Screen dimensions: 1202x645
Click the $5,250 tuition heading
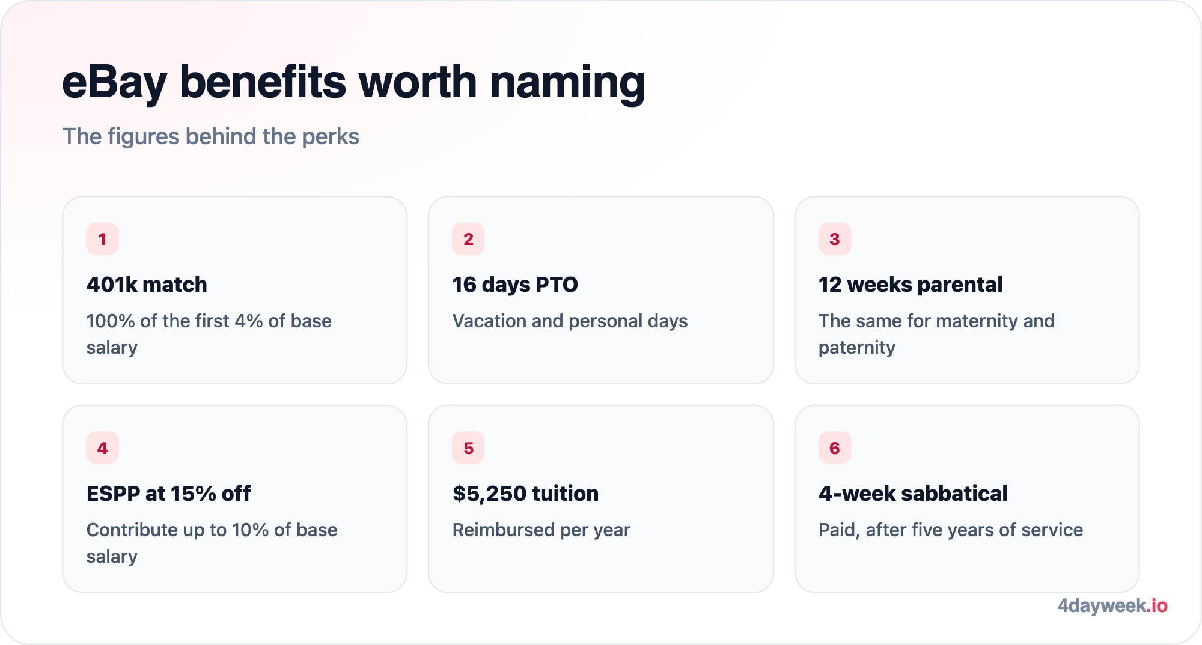pos(525,494)
